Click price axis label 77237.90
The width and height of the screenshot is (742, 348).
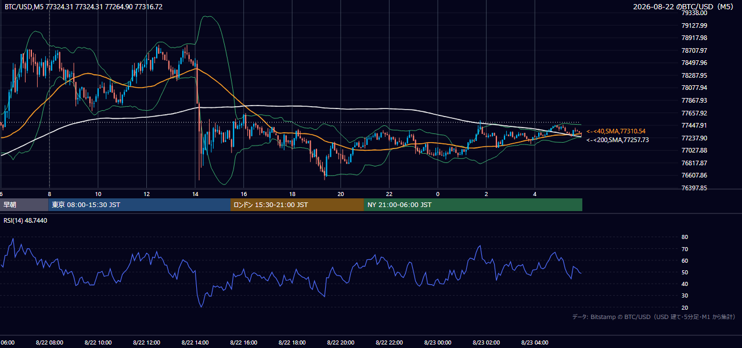(694, 138)
